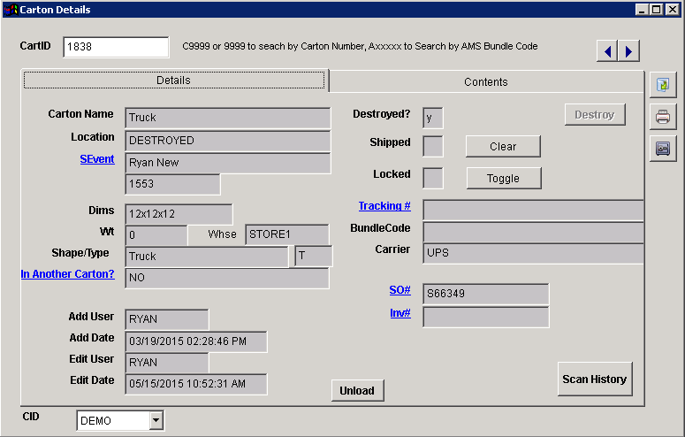The height and width of the screenshot is (437, 685).
Task: Click the Unload button
Action: click(x=357, y=390)
